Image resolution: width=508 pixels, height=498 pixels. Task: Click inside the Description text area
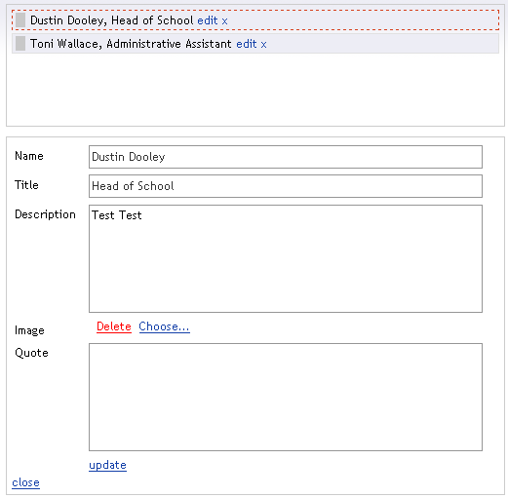[286, 258]
